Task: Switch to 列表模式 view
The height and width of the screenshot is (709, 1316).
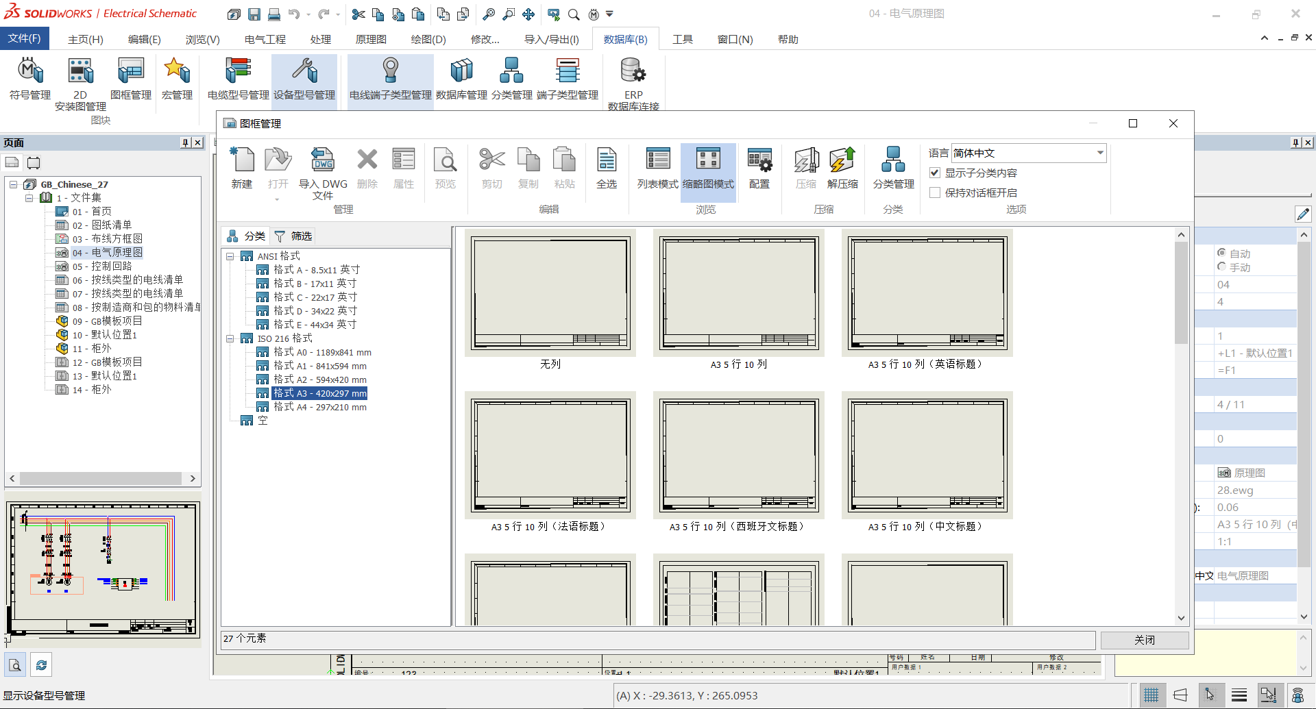Action: tap(658, 169)
